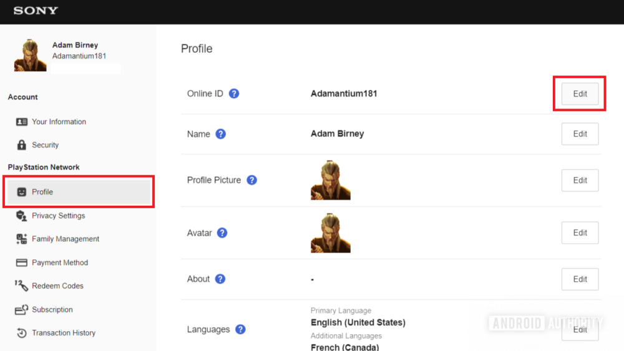
Task: Click the help icon next to Name
Action: (220, 134)
